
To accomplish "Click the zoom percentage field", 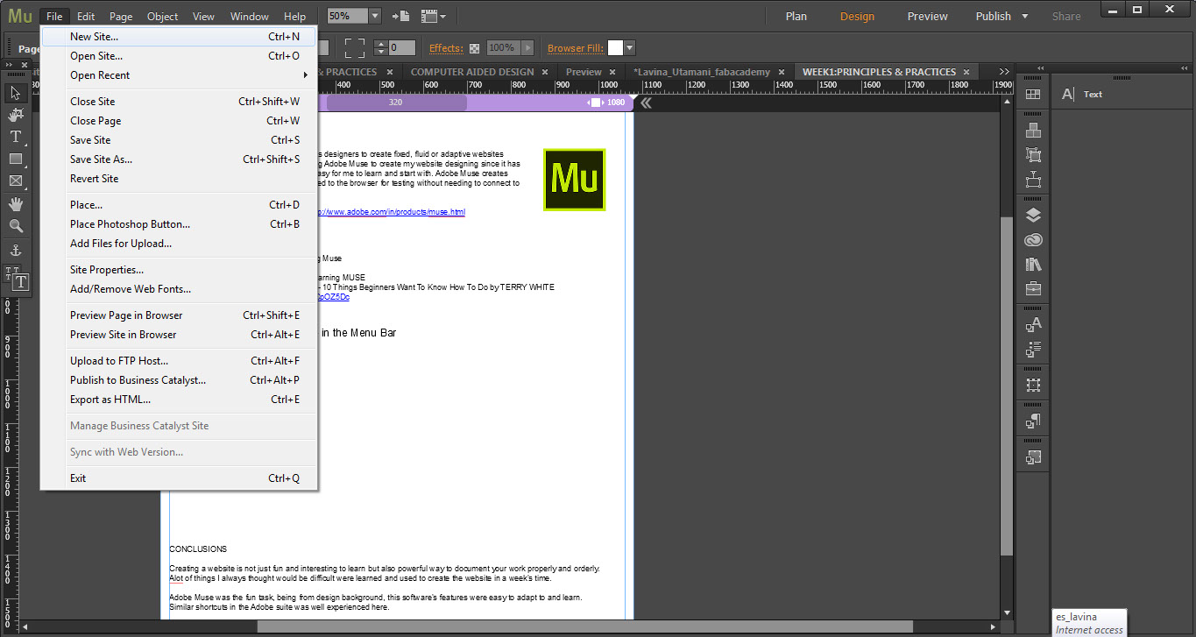I will (347, 16).
